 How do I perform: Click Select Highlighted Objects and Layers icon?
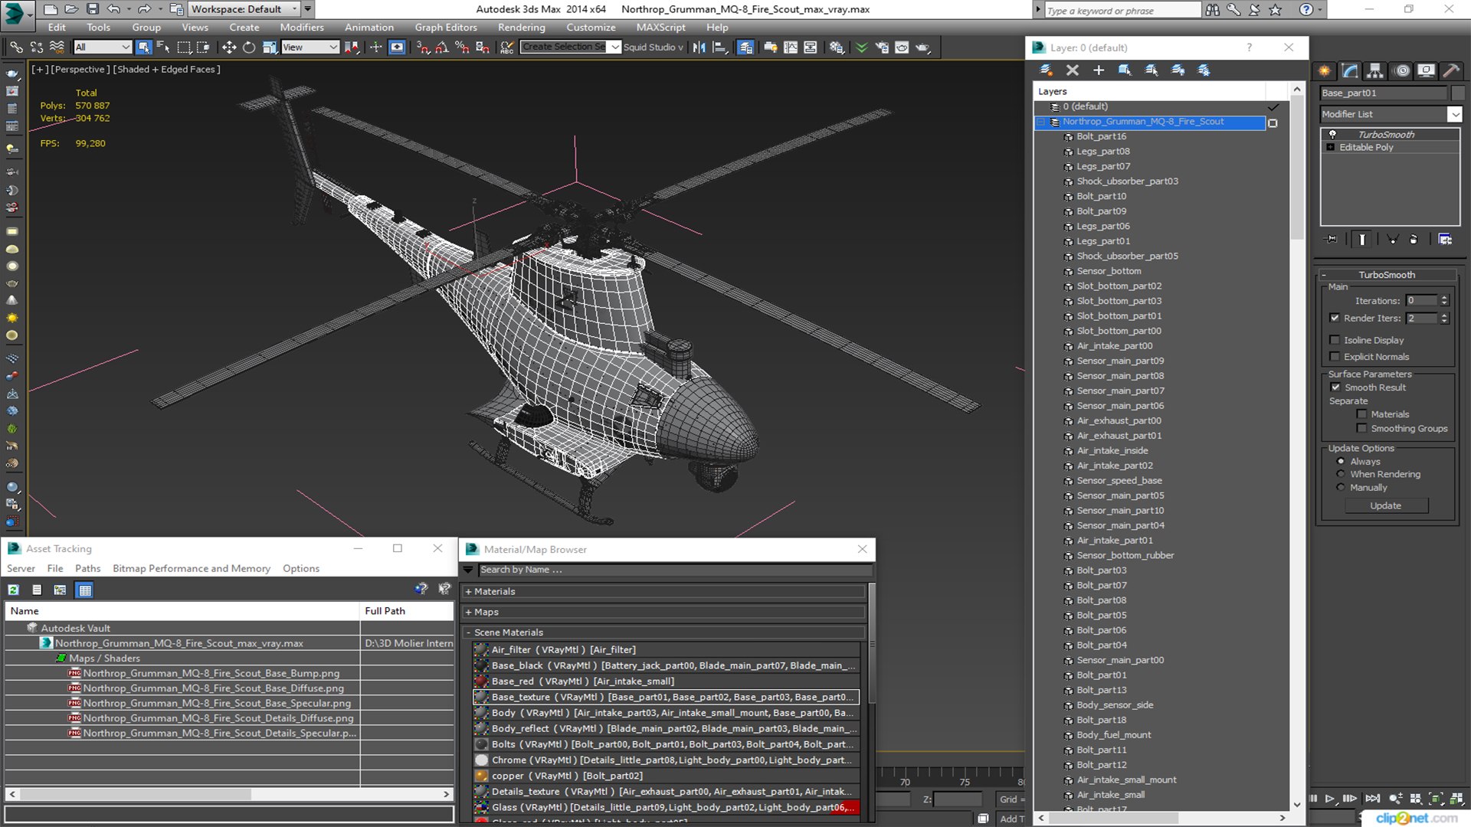pyautogui.click(x=1125, y=70)
